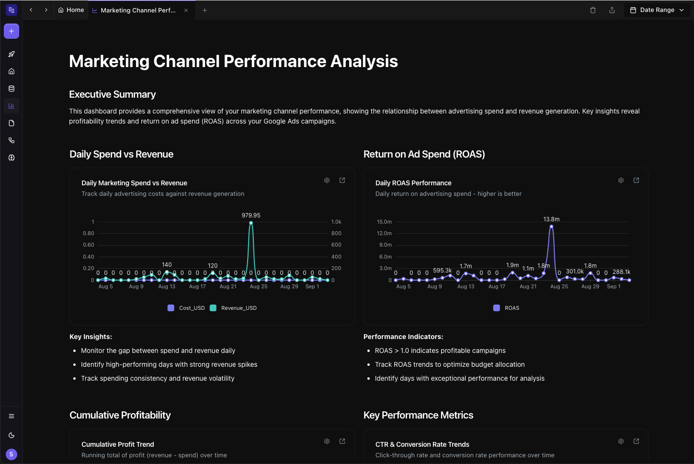The width and height of the screenshot is (694, 464).
Task: Open the Date Range dropdown
Action: pos(657,10)
